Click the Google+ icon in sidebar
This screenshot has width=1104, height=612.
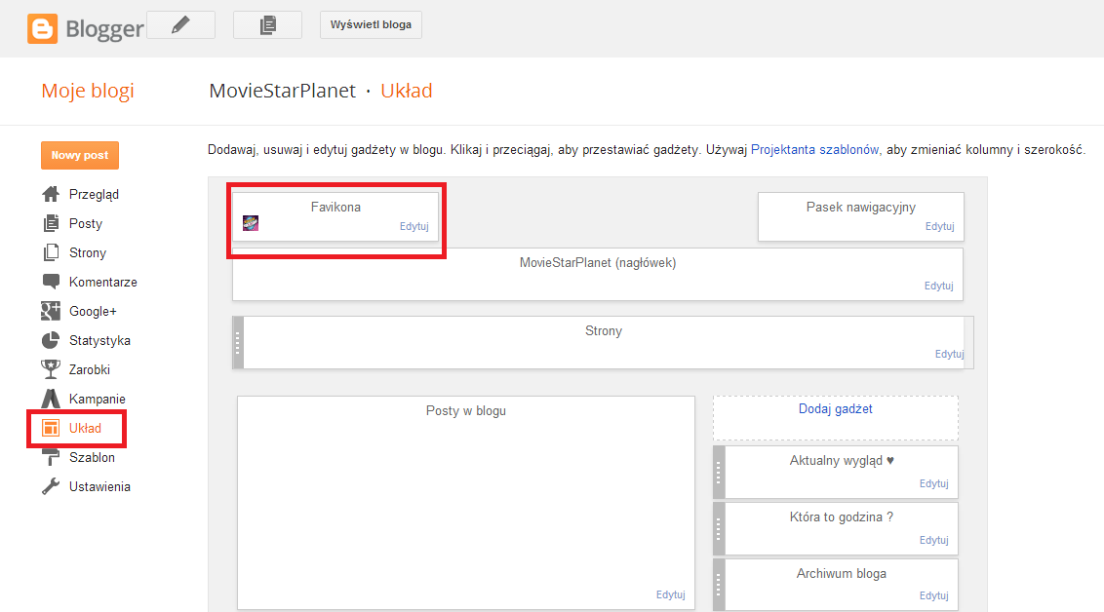tap(51, 311)
